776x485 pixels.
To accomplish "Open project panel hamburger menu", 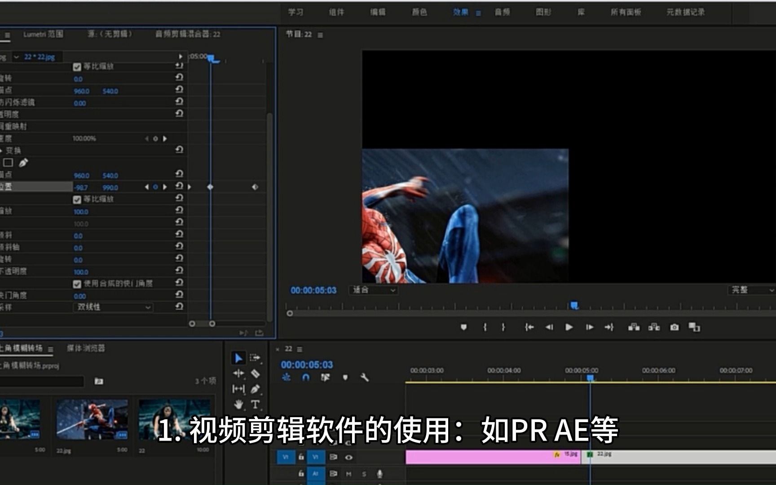I will [51, 349].
